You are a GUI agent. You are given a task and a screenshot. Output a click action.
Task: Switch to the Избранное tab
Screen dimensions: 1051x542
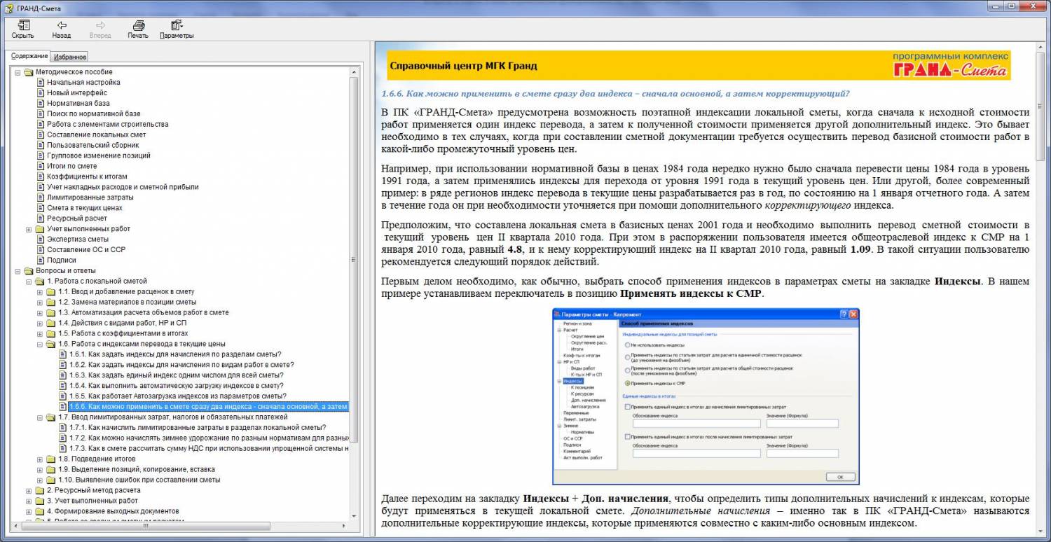70,57
